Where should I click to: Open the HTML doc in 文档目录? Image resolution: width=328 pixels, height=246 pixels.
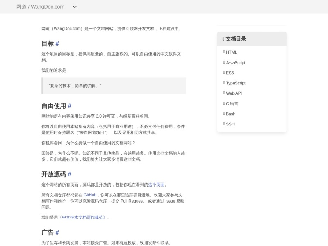(231, 52)
